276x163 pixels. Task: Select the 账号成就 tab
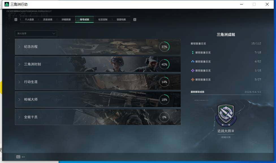click(85, 19)
